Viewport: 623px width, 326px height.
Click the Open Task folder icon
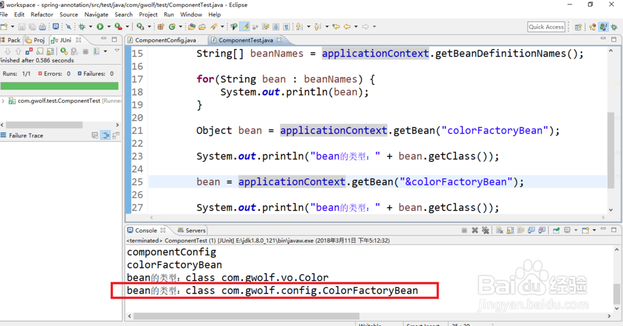[202, 27]
